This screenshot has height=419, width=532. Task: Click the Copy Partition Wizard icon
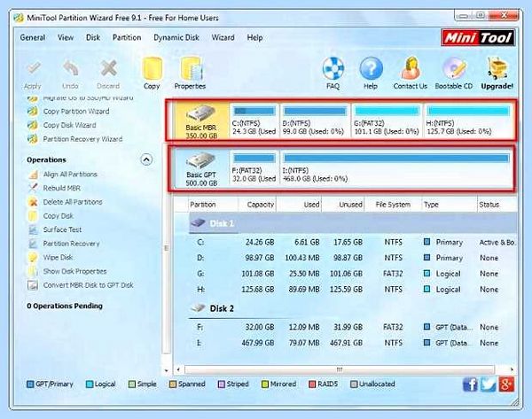pos(33,112)
